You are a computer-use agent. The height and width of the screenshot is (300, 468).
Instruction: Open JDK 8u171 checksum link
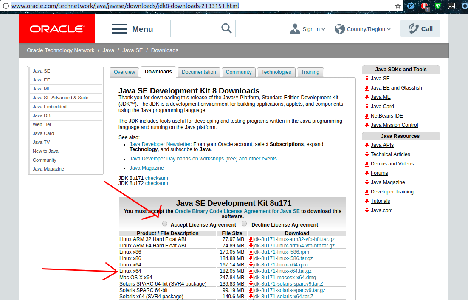(x=156, y=178)
